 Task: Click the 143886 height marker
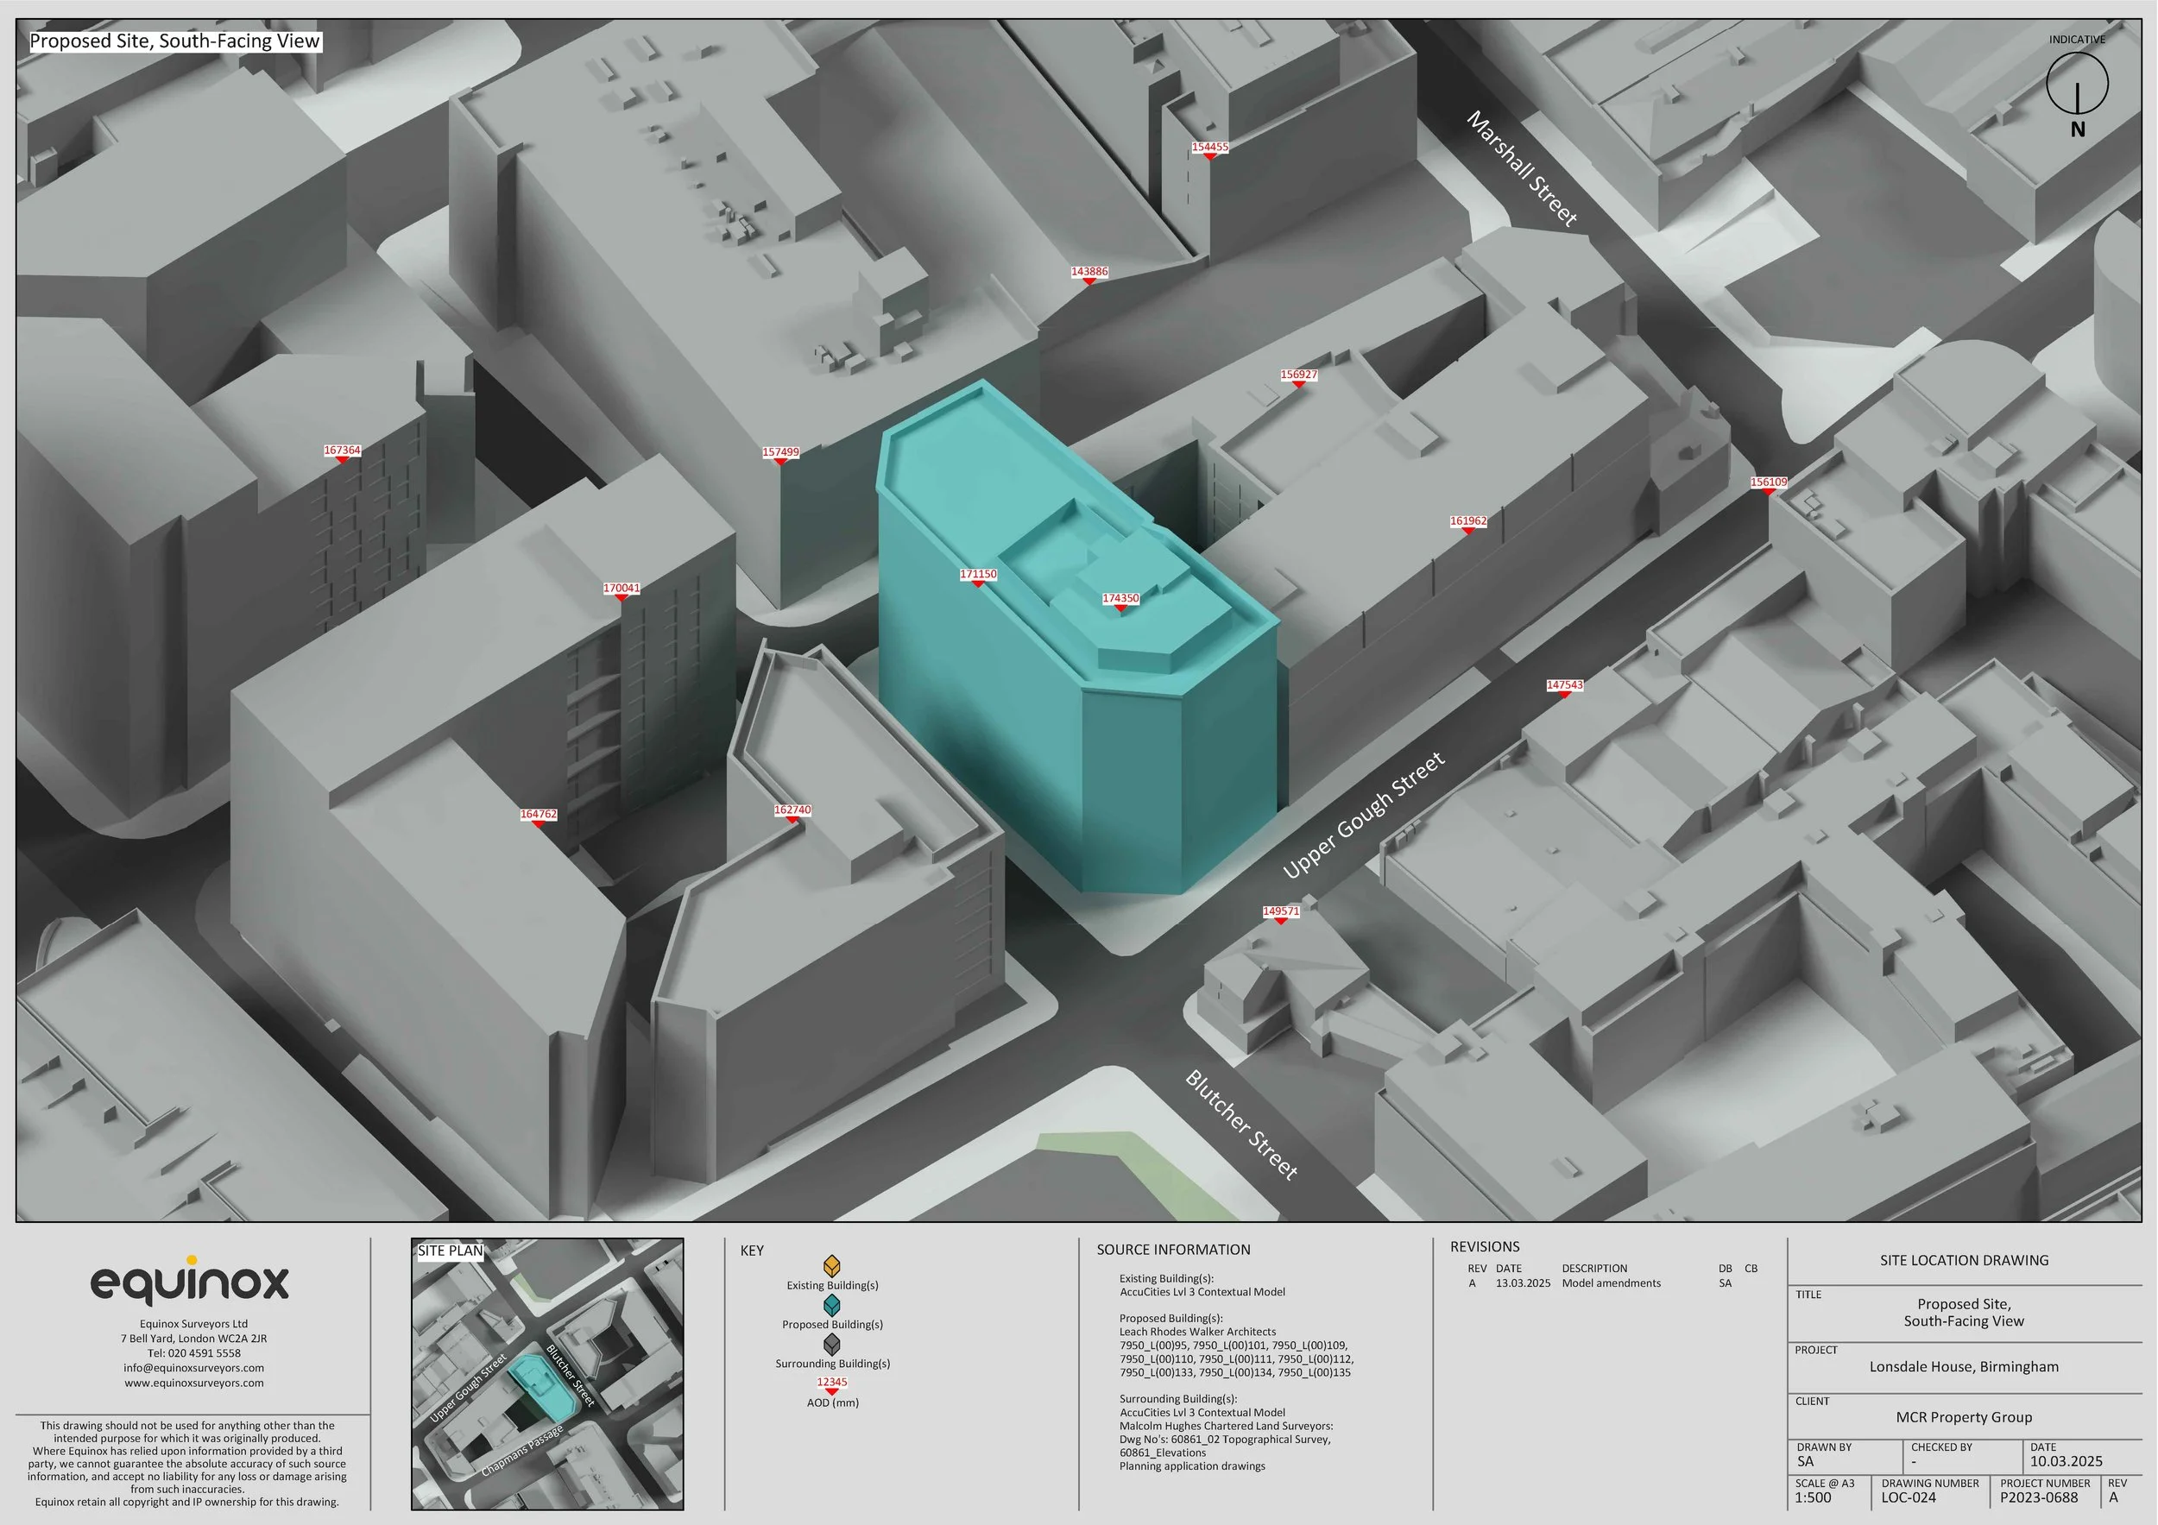coord(1089,273)
